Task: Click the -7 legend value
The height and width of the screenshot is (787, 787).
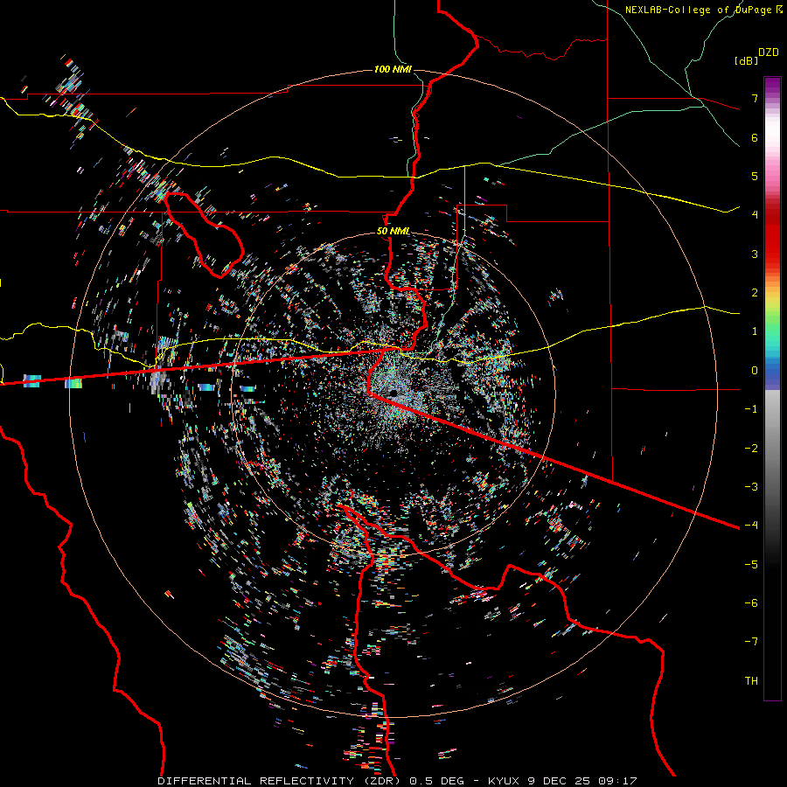Action: [751, 642]
